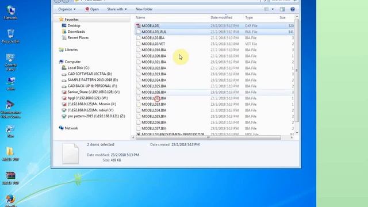Screen dimensions: 368x207
Task: Click the Run shortcut on desktop
Action: point(10,131)
